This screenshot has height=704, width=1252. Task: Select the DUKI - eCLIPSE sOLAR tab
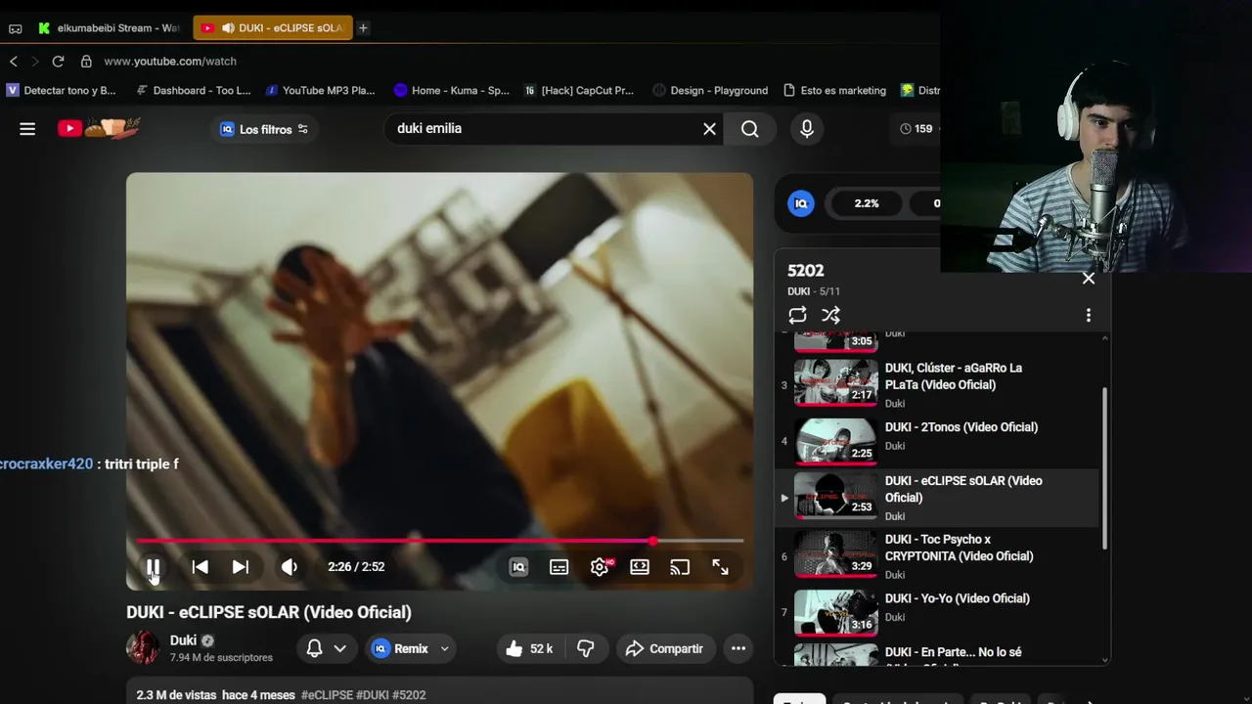(x=273, y=28)
